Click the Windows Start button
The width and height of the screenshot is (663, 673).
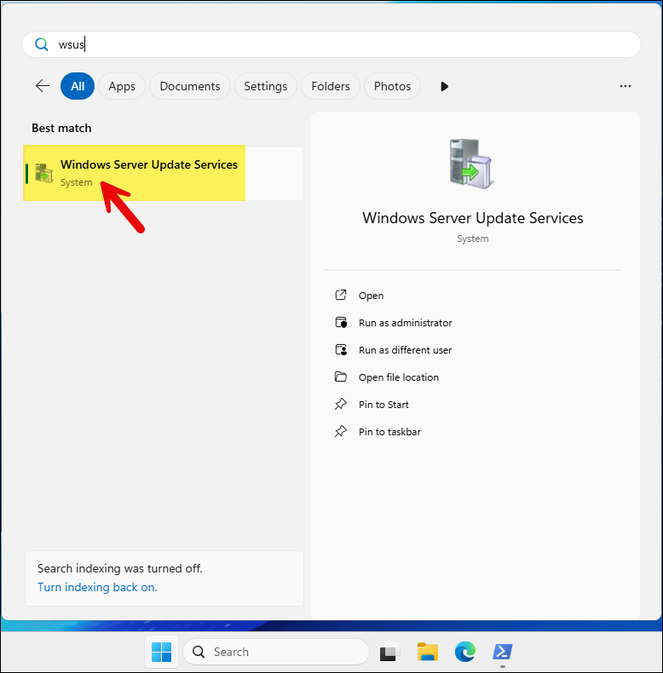coord(161,652)
